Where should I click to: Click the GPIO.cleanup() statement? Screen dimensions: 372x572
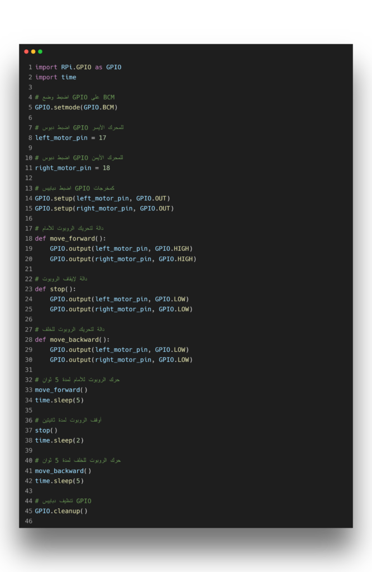[x=61, y=511]
